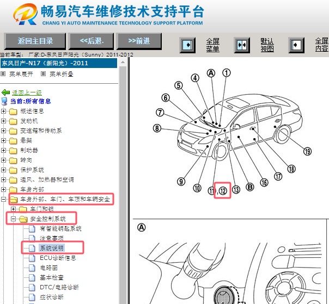The height and width of the screenshot is (304, 329).
Task: Follow the 返回上一级 link
Action: click(27, 92)
